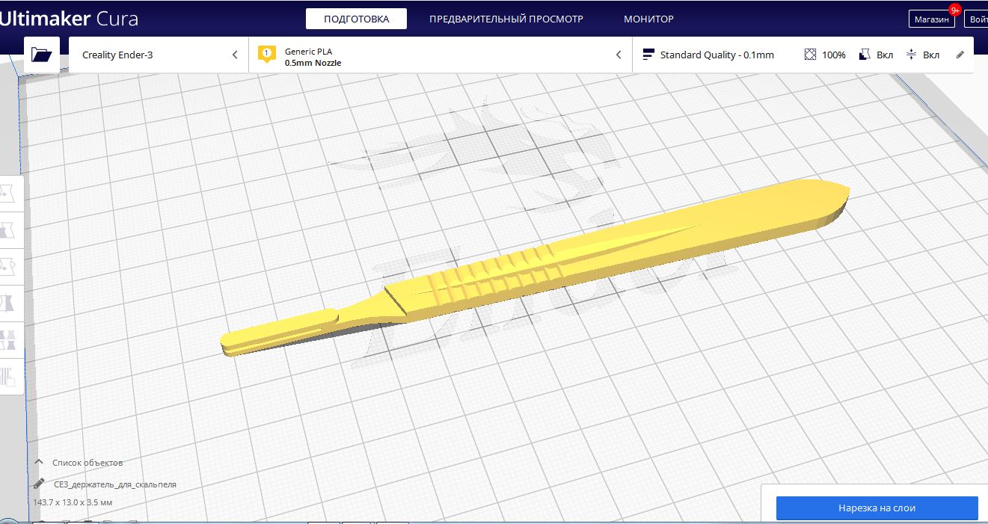Open file via the folder icon

click(x=42, y=55)
